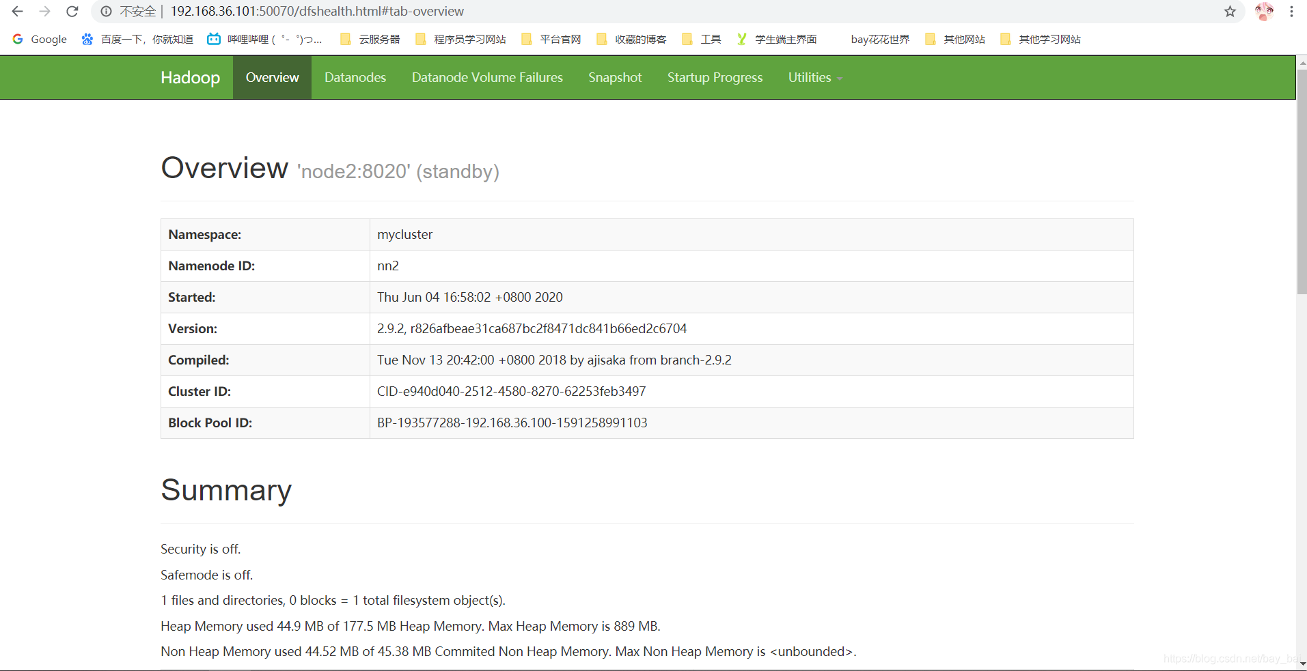Open the 百度一下 bookmark
Screen dimensions: 1307x671
137,39
